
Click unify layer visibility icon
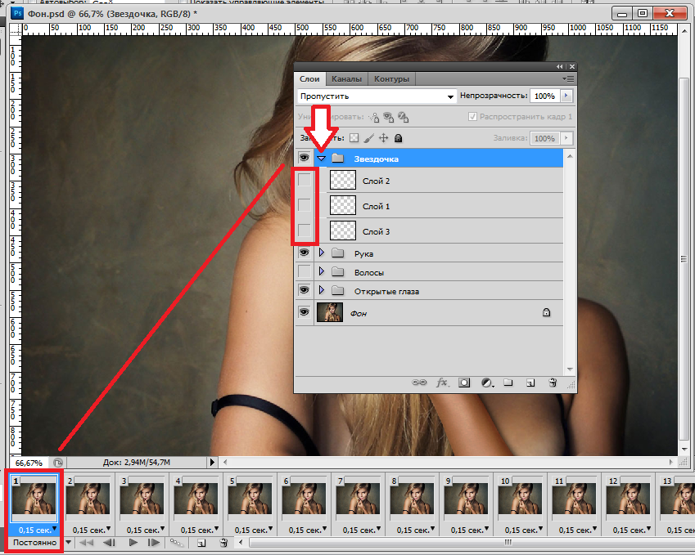[389, 117]
